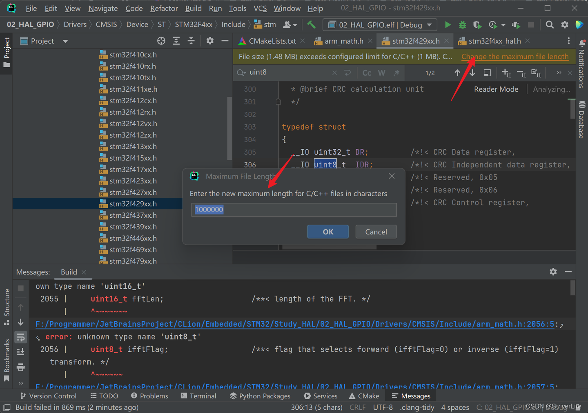
Task: Print build output icon
Action: click(21, 367)
